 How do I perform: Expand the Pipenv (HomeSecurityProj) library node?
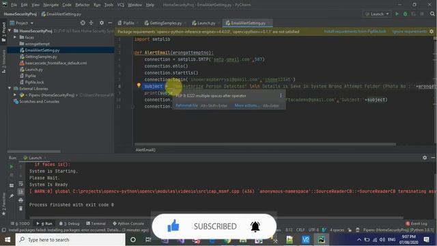click(x=15, y=95)
